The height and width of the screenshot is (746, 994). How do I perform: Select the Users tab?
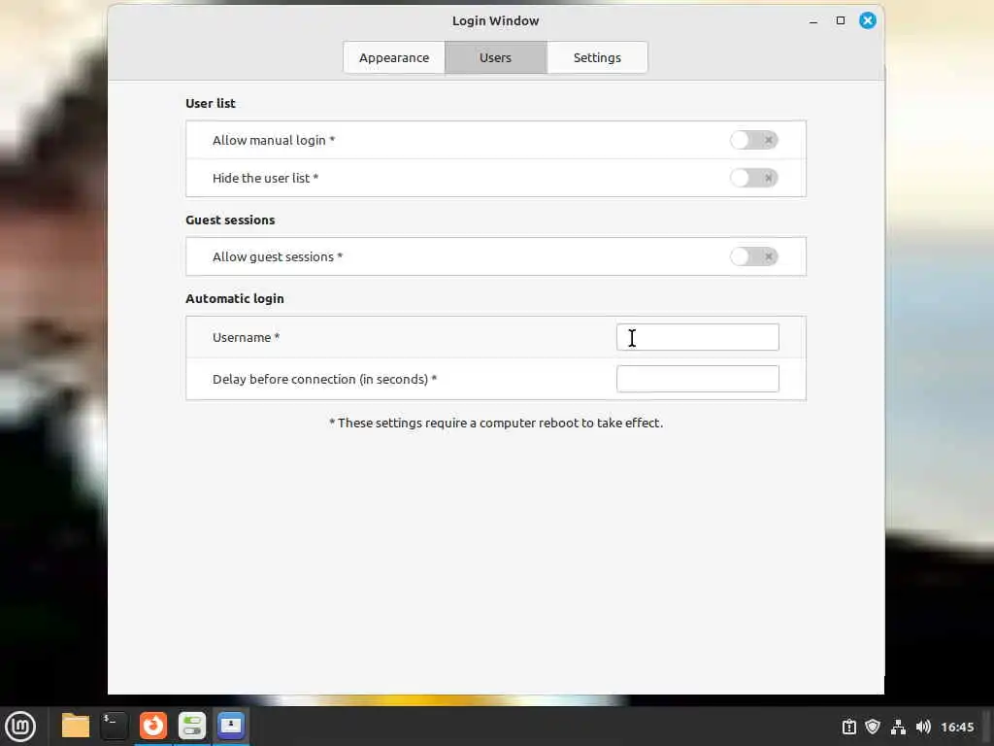click(495, 57)
